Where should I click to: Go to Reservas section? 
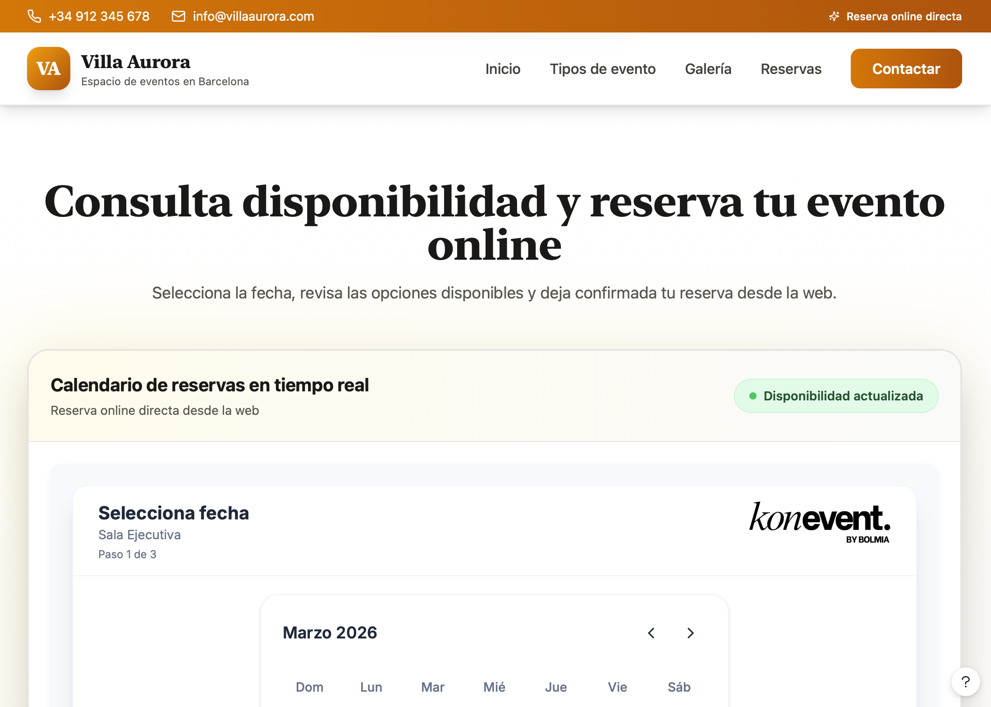coord(791,69)
